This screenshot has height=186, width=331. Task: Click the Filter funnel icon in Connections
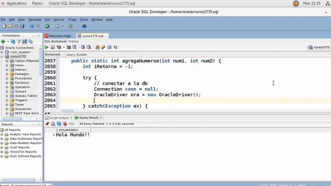(x=19, y=41)
